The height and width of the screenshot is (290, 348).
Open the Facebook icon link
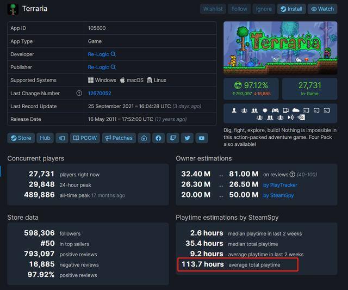pos(158,138)
